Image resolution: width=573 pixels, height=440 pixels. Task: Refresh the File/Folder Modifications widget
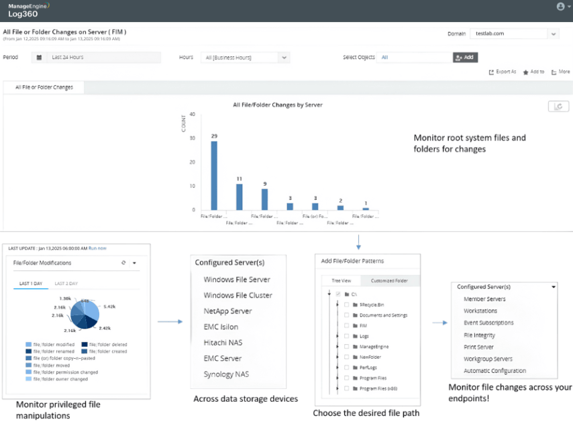[x=123, y=263]
